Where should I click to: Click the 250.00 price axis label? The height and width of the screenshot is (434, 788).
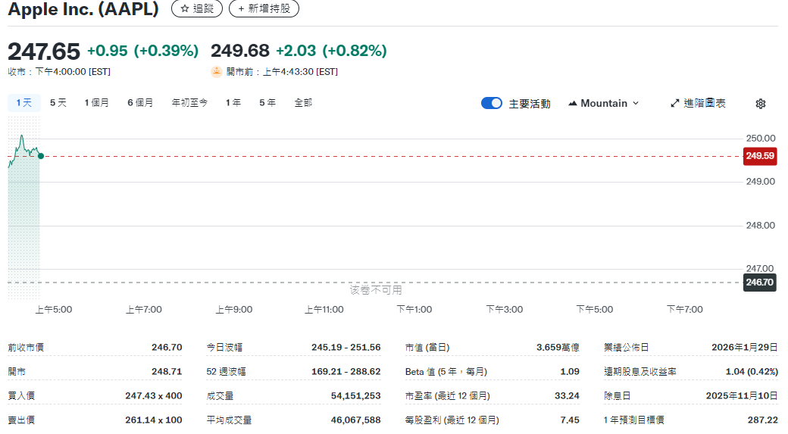(x=761, y=138)
